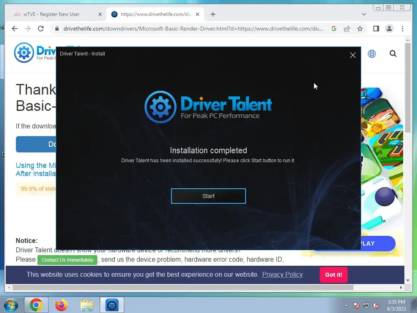Share this page via share icon
The height and width of the screenshot is (313, 417).
(x=347, y=29)
